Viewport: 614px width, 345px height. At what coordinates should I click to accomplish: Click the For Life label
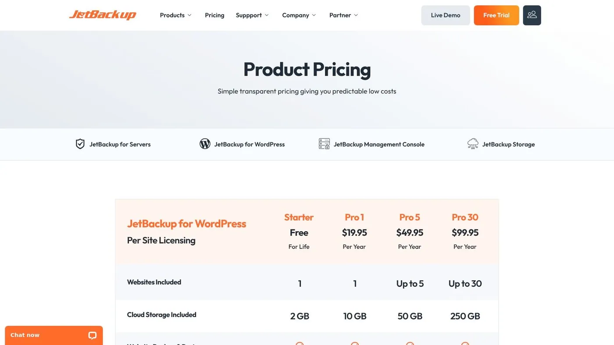(x=299, y=247)
